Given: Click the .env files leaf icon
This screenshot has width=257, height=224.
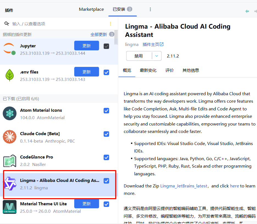Looking at the screenshot, I should pyautogui.click(x=10, y=75).
